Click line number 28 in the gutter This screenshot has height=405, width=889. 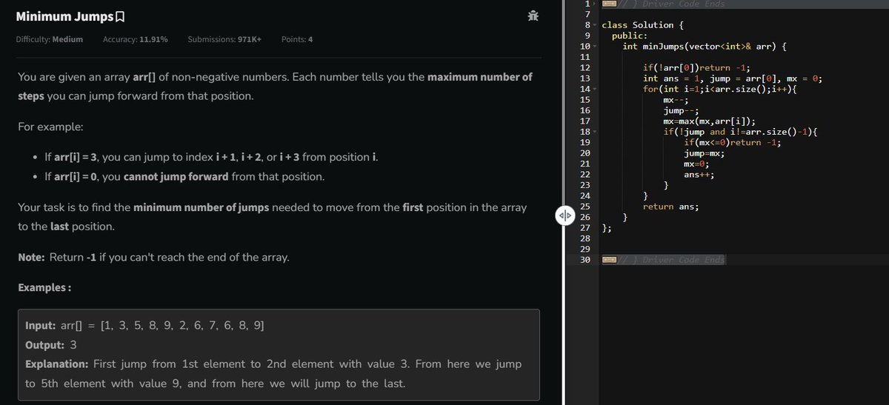pos(585,238)
